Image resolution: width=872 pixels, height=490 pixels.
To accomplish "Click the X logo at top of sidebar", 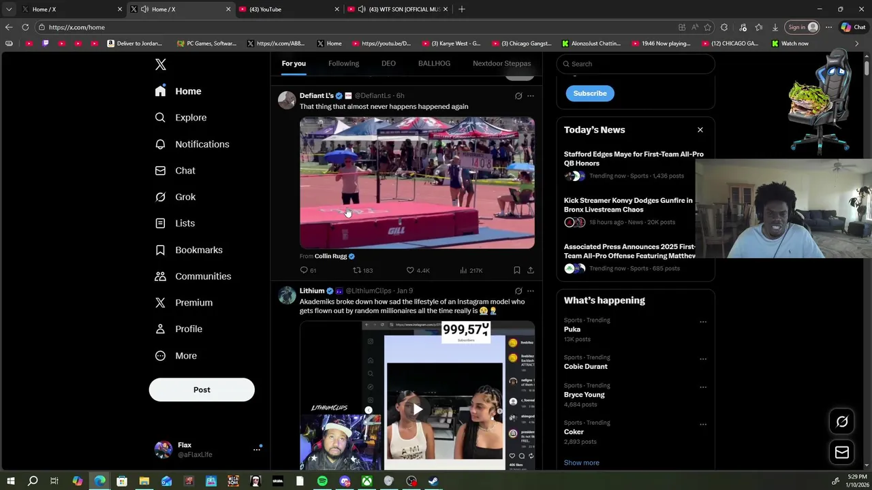I will click(x=161, y=65).
